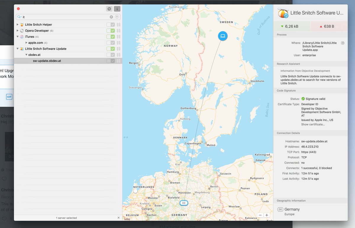Toggle the rule switch for Little Snitch Helper

click(111, 25)
